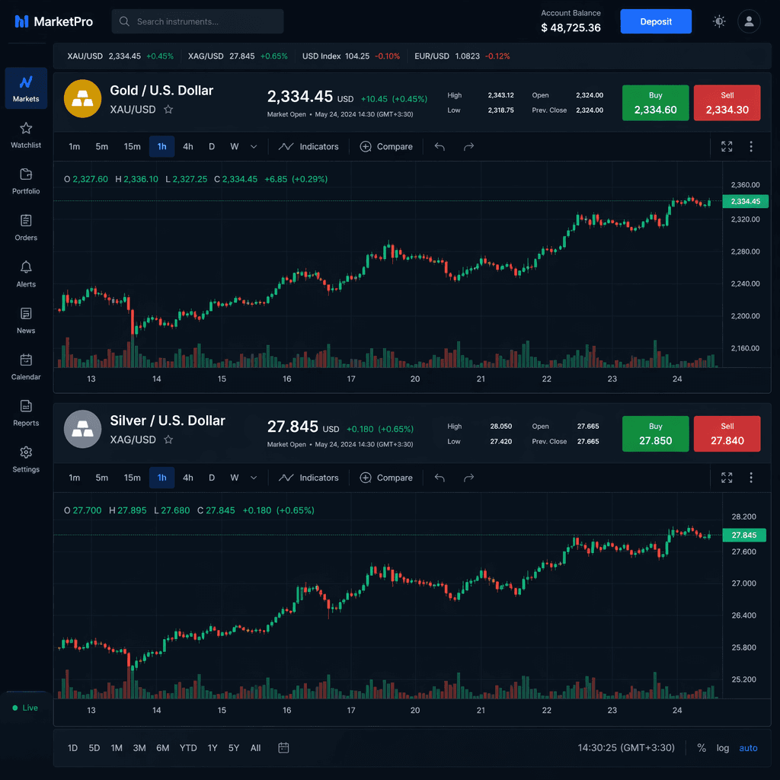
Task: Toggle XAG/USD favorite star
Action: [x=168, y=440]
